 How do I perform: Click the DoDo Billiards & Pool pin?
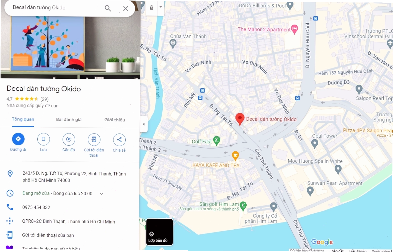pos(290,6)
